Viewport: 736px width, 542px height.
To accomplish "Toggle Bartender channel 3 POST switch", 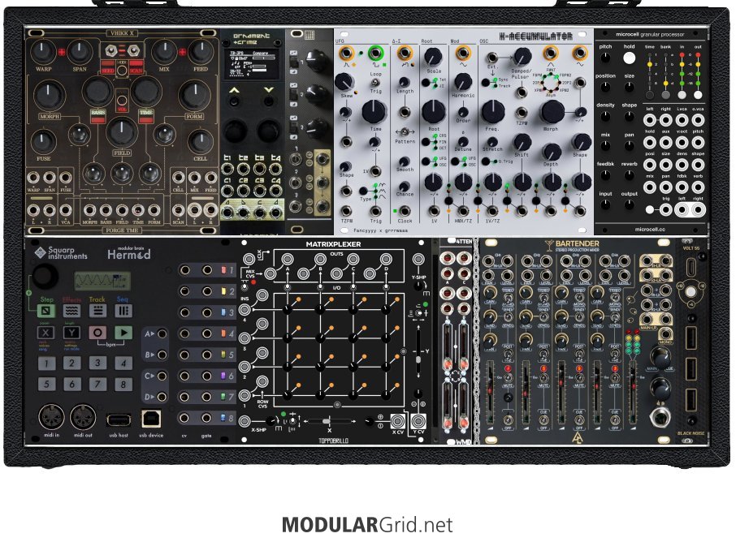I will [579, 354].
